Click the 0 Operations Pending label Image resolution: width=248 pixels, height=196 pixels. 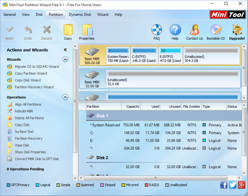tap(25, 169)
